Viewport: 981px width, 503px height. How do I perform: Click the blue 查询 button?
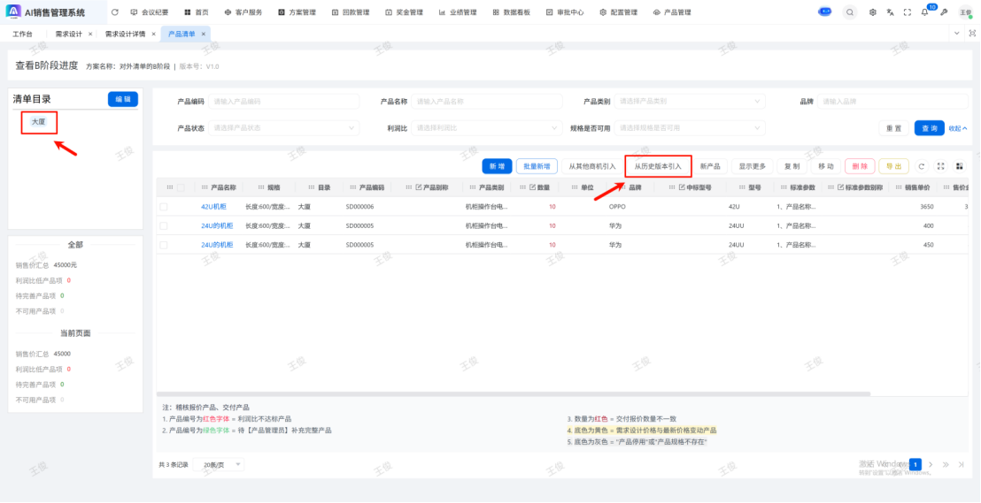[929, 128]
